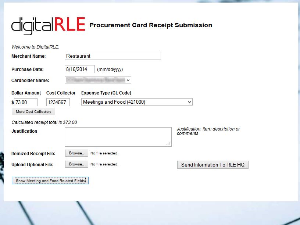Submit with Send Information To RLE HQ
This screenshot has width=300, height=225.
click(213, 165)
